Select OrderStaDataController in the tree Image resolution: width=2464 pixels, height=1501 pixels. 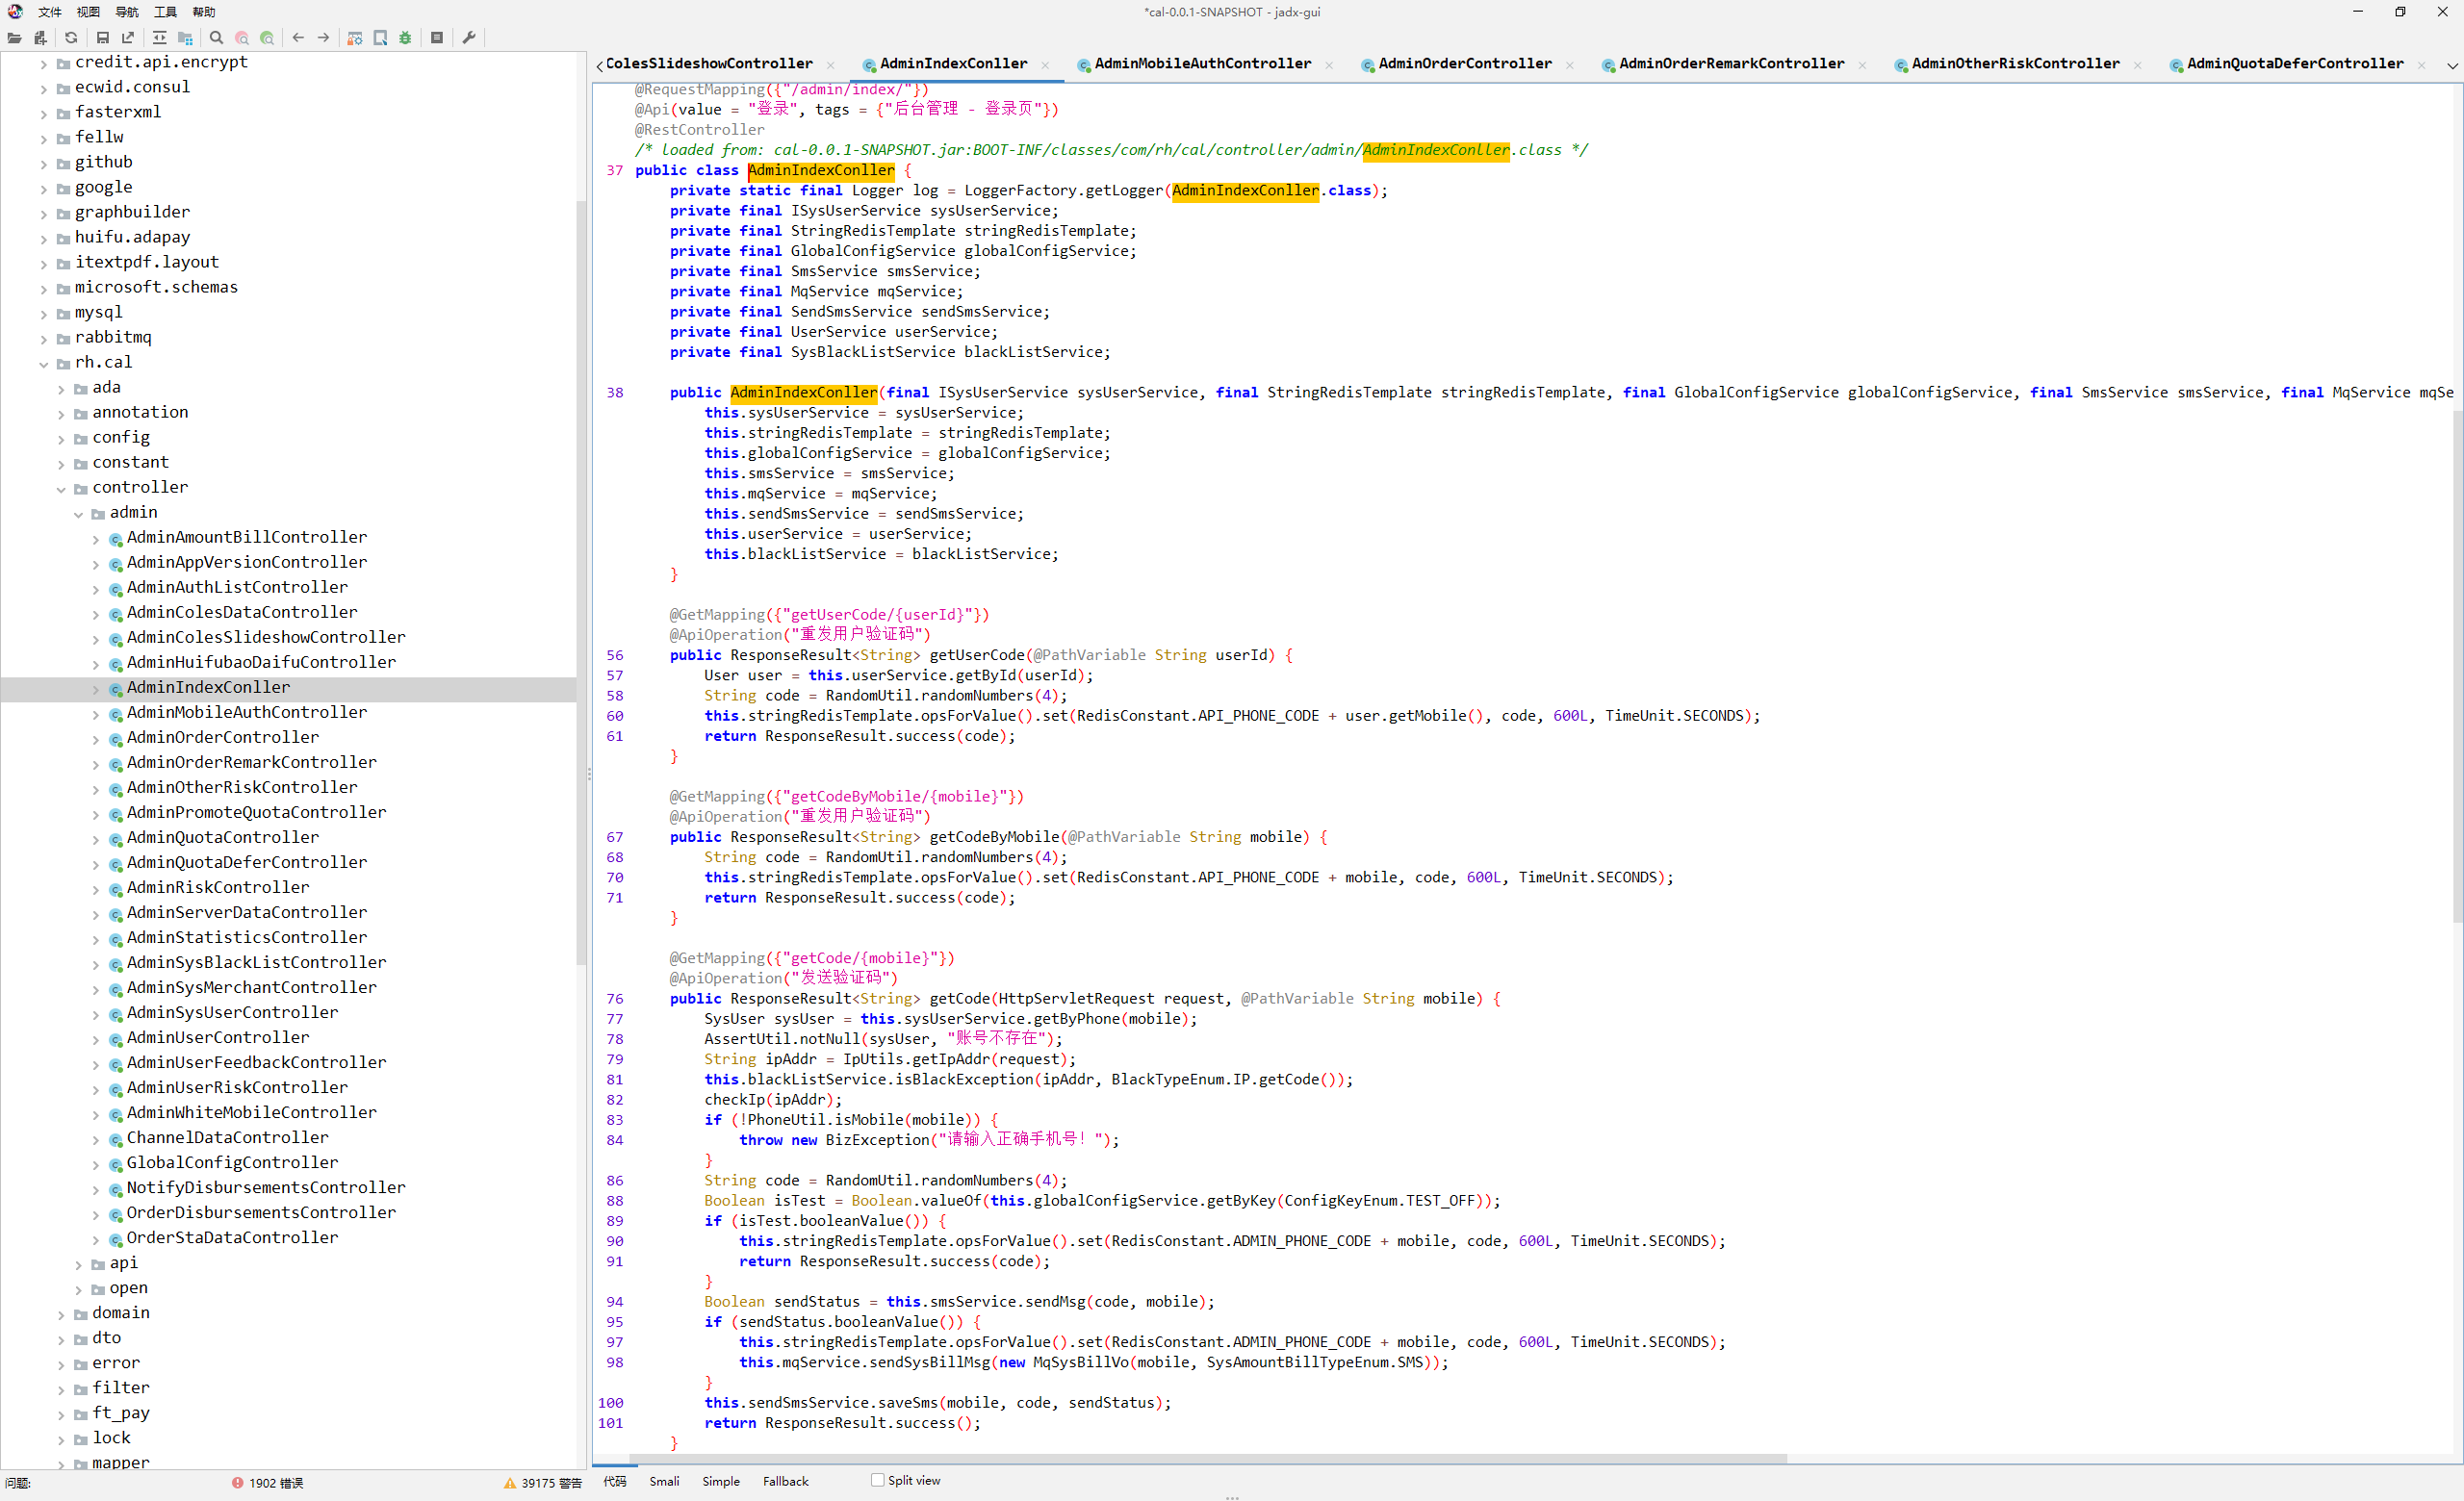click(x=232, y=1237)
